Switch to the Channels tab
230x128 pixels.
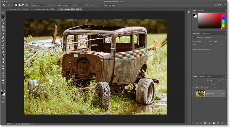(202, 77)
